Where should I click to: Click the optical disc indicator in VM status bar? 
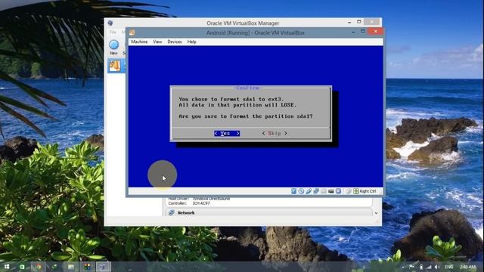[301, 191]
